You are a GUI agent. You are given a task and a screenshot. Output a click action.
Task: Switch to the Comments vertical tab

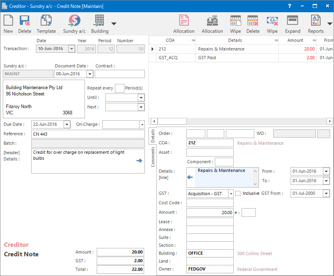(x=153, y=157)
